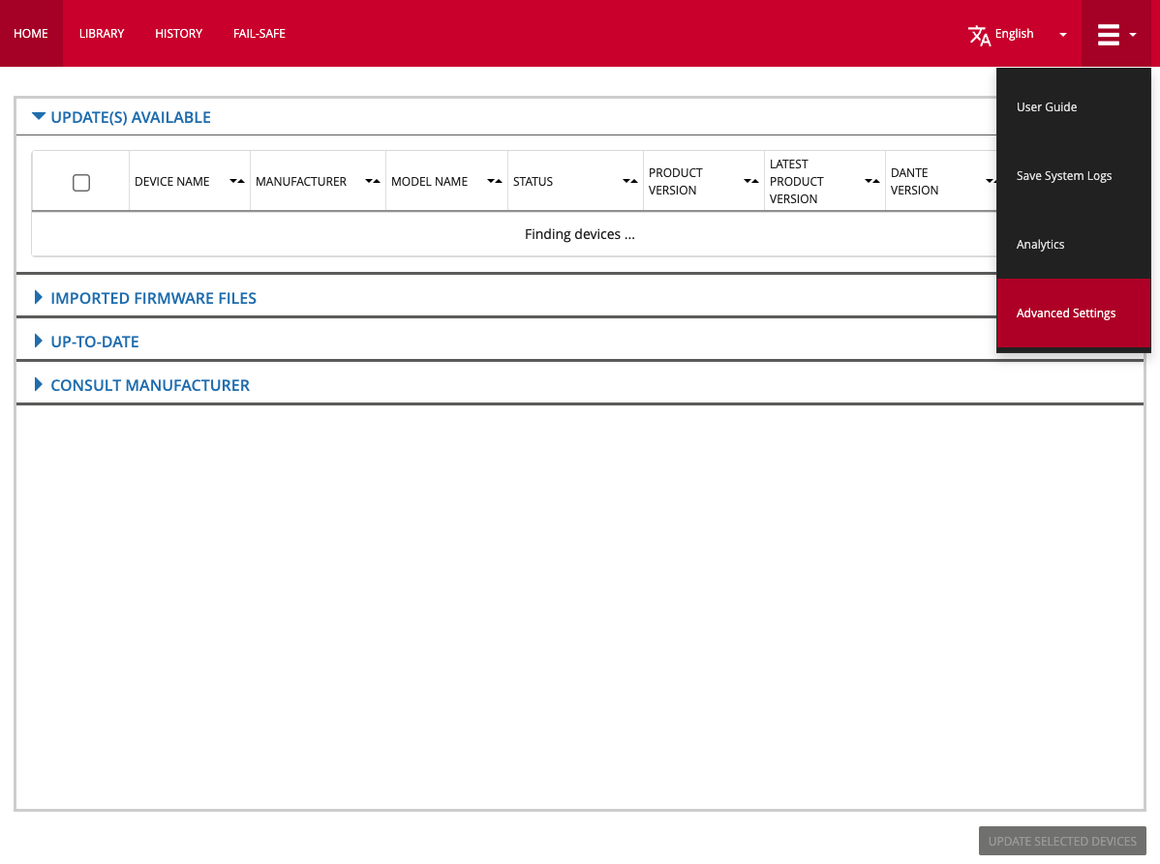This screenshot has width=1160, height=864.
Task: Open the hamburger menu icon
Action: [1108, 34]
